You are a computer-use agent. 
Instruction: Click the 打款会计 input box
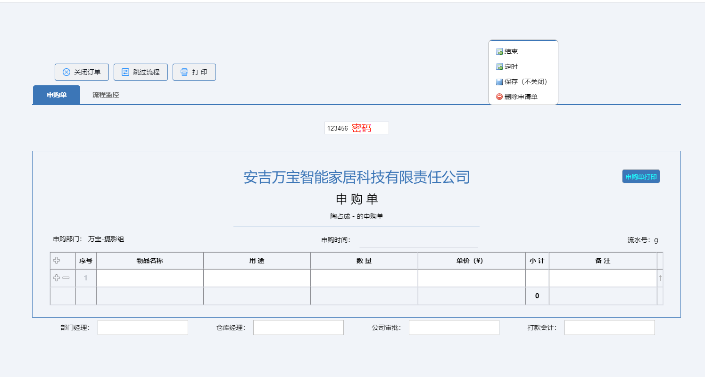click(609, 328)
